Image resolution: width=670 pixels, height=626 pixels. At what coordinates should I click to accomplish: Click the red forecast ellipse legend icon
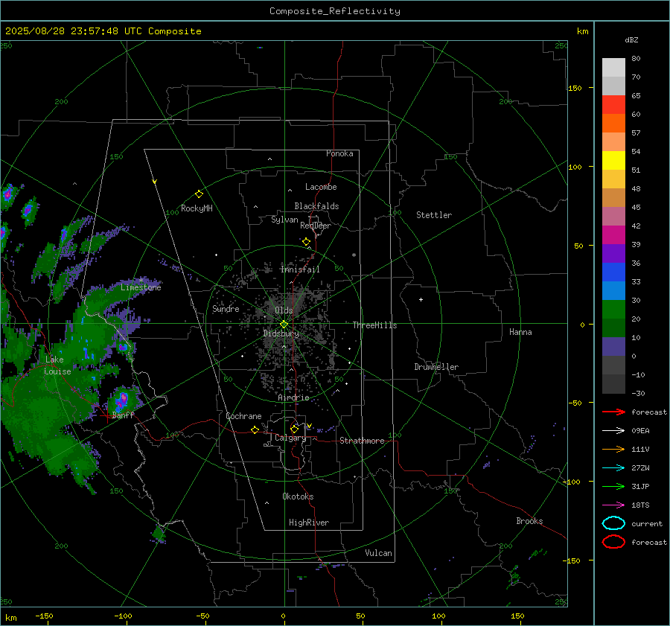coord(613,542)
